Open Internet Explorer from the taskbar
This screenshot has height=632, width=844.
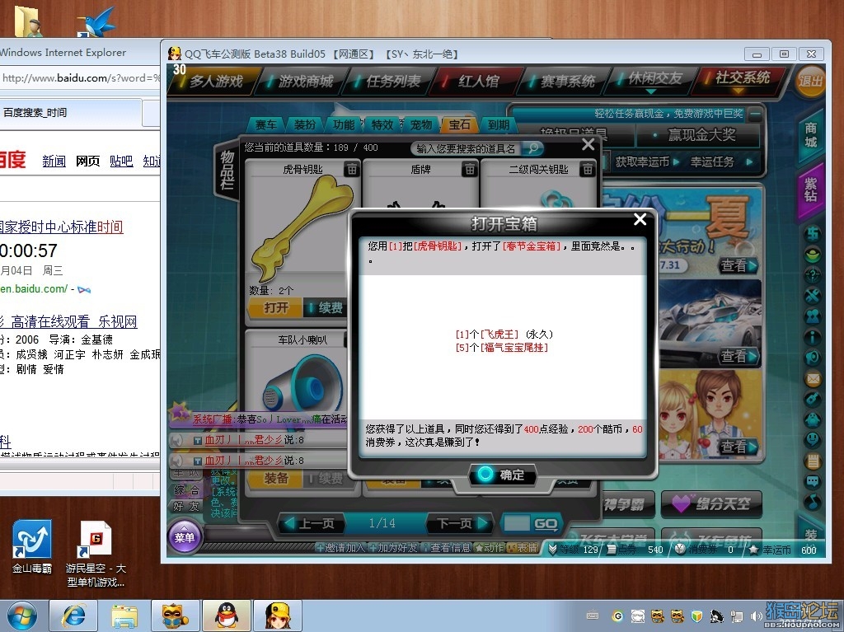(73, 616)
